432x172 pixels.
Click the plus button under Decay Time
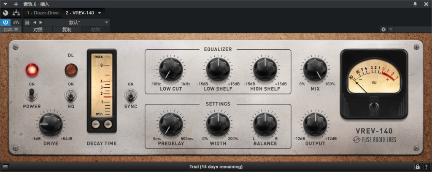pos(108,124)
